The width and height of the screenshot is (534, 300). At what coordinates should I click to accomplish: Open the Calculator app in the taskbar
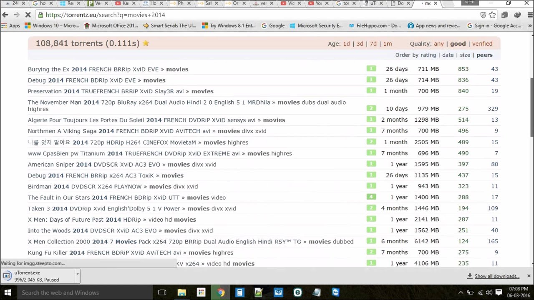(x=239, y=292)
